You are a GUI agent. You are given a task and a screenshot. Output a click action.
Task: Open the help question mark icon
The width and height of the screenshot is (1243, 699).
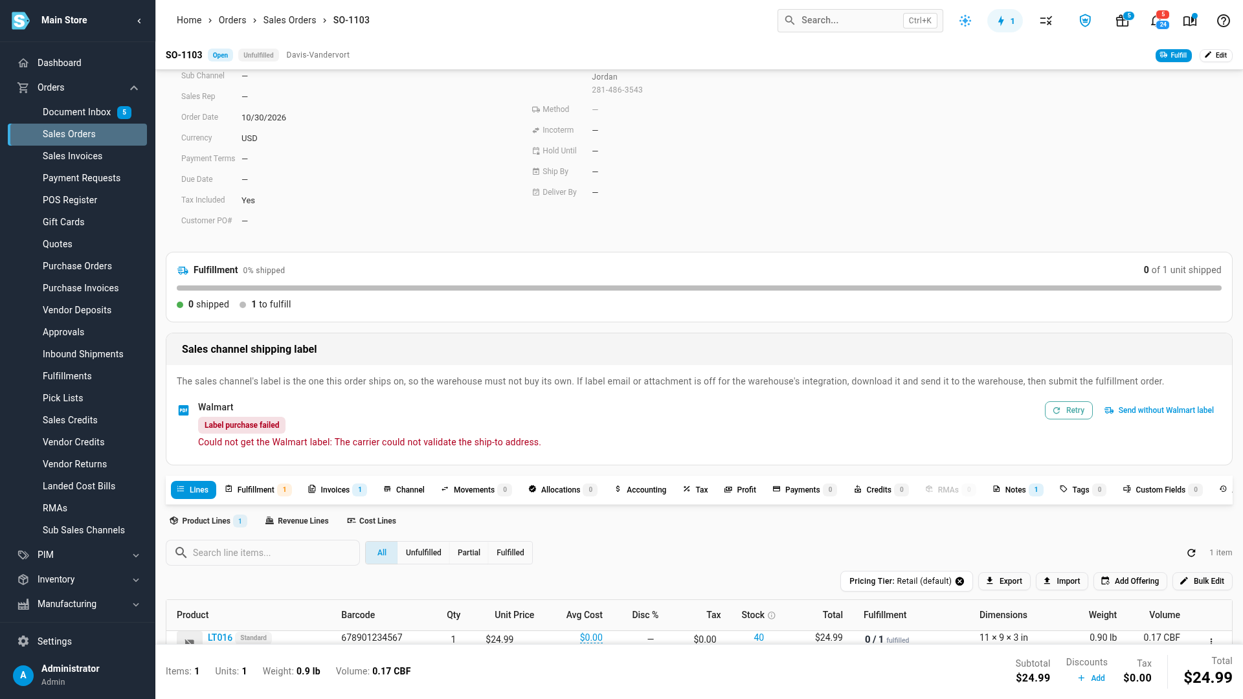click(x=1224, y=21)
